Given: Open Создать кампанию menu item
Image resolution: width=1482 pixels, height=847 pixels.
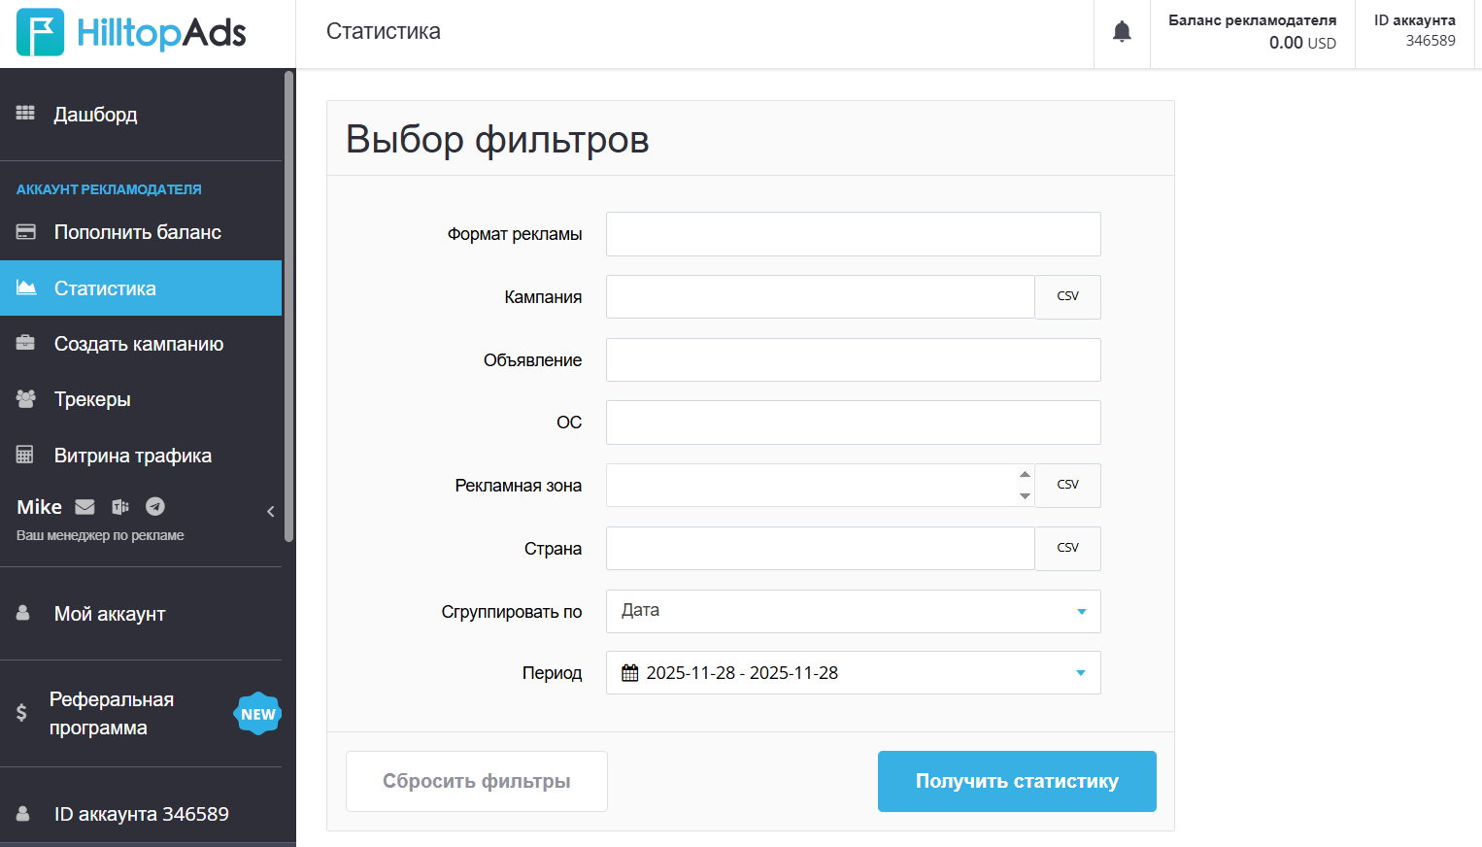Looking at the screenshot, I should coord(138,344).
